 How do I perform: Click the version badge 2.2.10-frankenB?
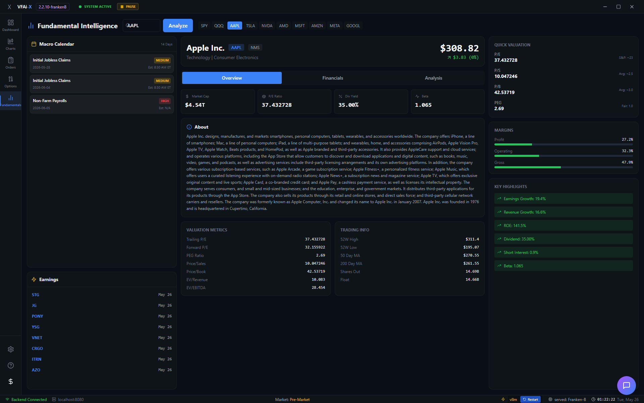[x=53, y=7]
